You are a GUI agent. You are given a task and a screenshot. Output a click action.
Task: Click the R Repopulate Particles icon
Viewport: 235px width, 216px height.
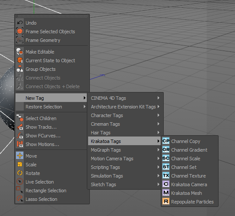click(166, 201)
